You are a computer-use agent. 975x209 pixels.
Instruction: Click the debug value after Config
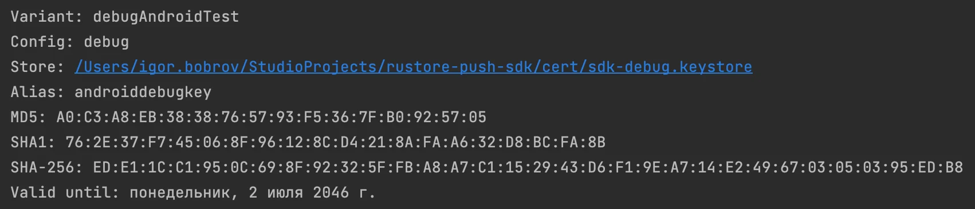click(x=107, y=42)
